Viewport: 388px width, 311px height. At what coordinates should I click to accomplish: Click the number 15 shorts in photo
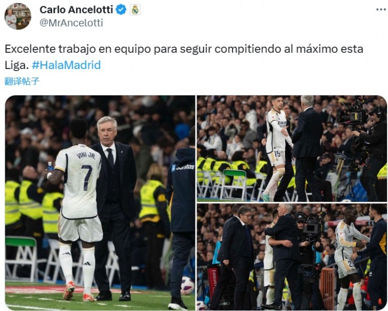(277, 158)
